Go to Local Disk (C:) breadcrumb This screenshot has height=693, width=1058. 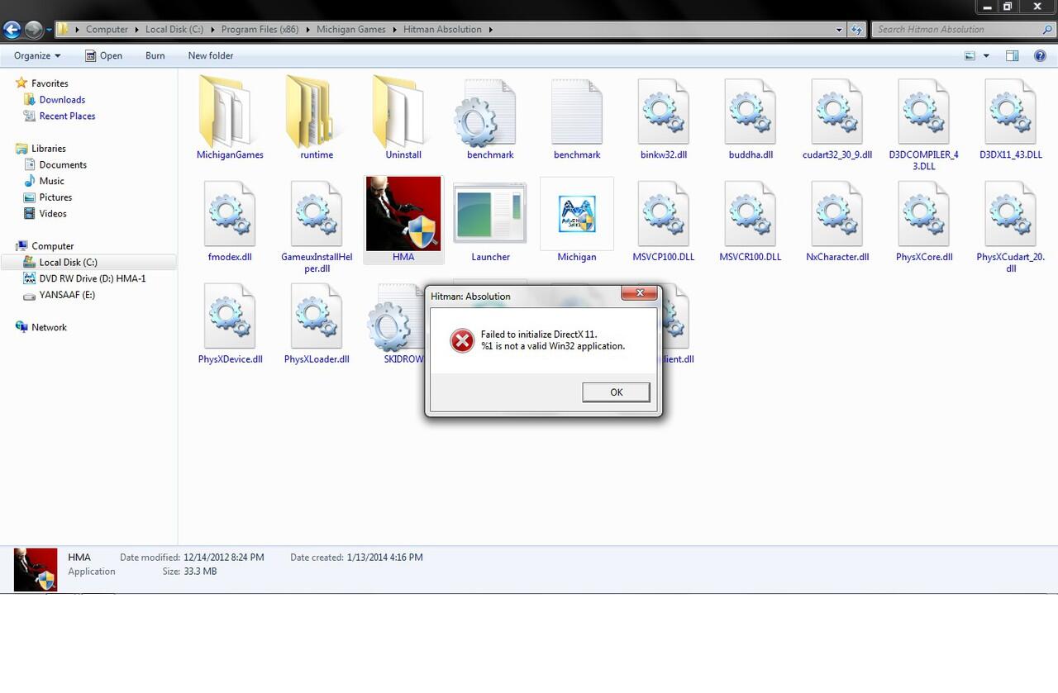(x=174, y=30)
